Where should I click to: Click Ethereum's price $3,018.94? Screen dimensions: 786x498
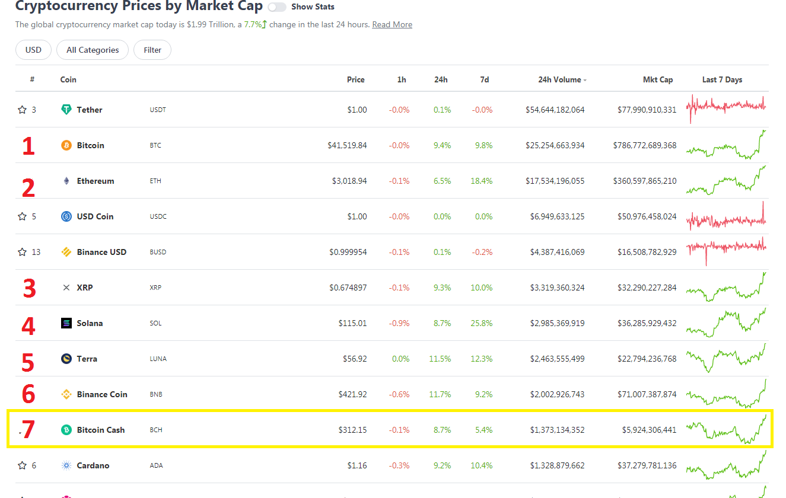tap(349, 181)
